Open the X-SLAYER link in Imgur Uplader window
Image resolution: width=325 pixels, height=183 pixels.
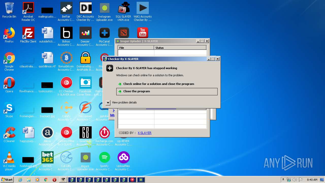[x=144, y=133]
